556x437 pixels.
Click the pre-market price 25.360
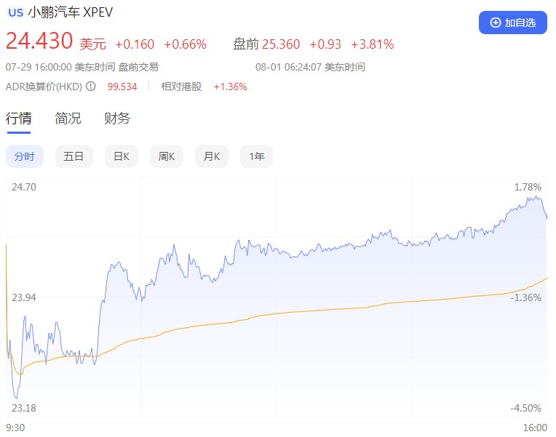(x=279, y=44)
